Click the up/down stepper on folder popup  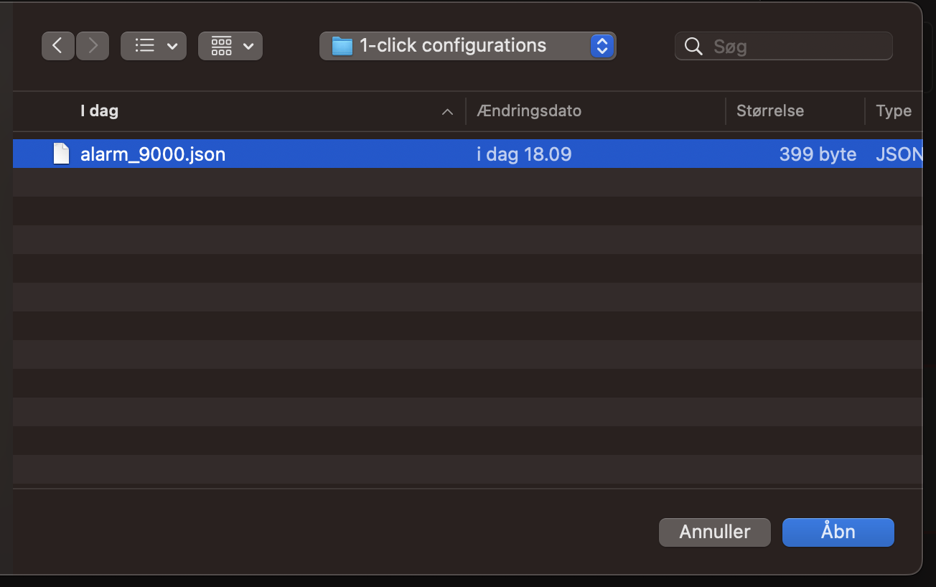pyautogui.click(x=602, y=46)
